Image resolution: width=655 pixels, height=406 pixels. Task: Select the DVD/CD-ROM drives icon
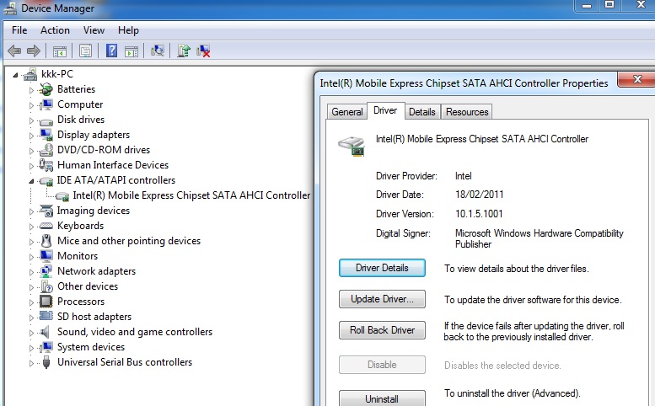coord(46,150)
